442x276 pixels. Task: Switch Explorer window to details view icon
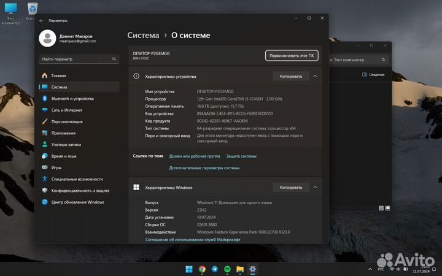coord(381,208)
